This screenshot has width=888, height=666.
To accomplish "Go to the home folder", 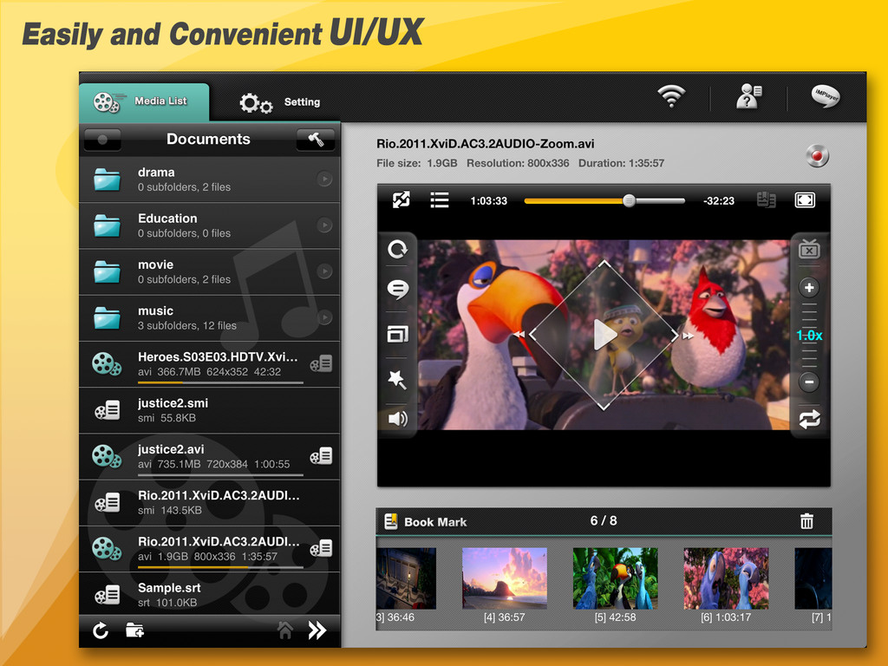I will pos(285,630).
